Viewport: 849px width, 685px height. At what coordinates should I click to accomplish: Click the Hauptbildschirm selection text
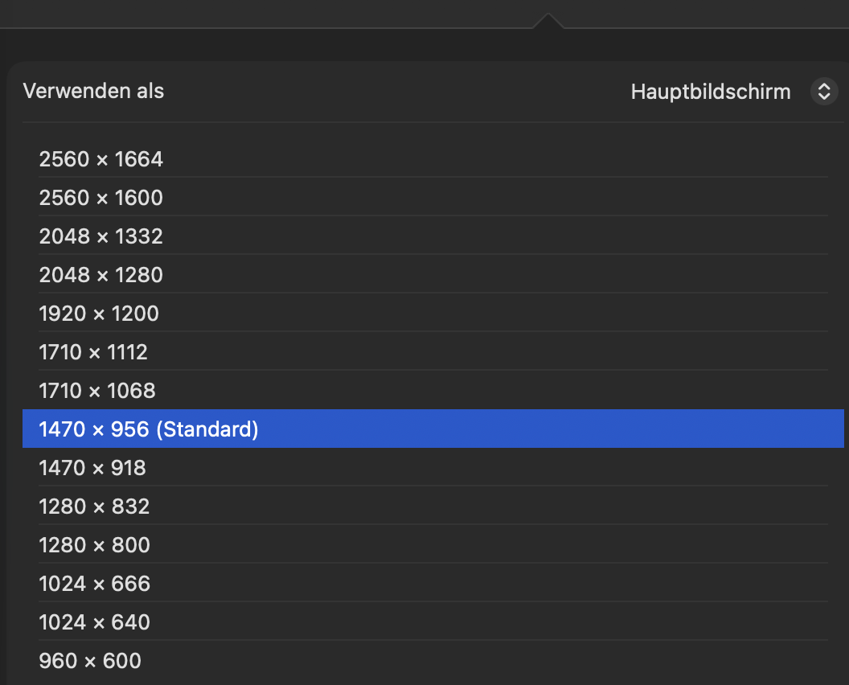[x=711, y=92]
